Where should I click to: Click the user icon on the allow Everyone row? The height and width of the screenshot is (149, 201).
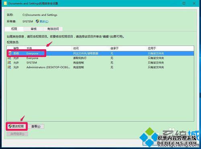point(9,58)
